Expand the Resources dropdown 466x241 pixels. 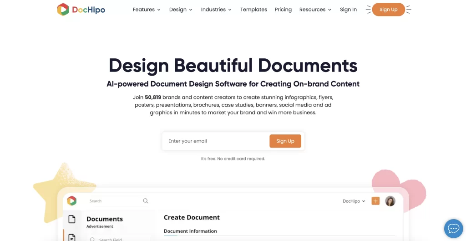(x=315, y=10)
